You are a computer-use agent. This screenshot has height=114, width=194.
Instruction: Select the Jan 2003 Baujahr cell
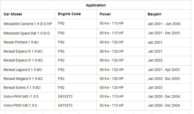168,88
